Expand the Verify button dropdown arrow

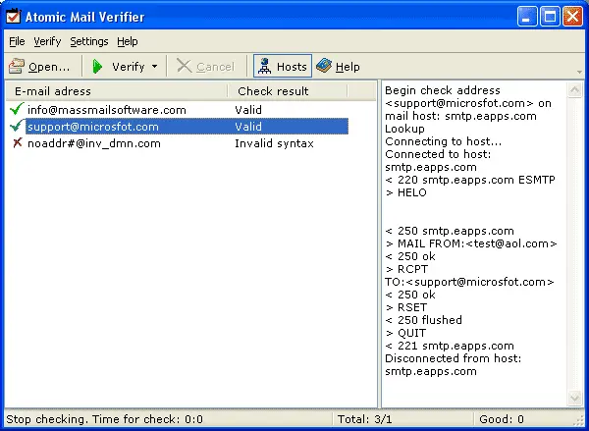[x=155, y=67]
